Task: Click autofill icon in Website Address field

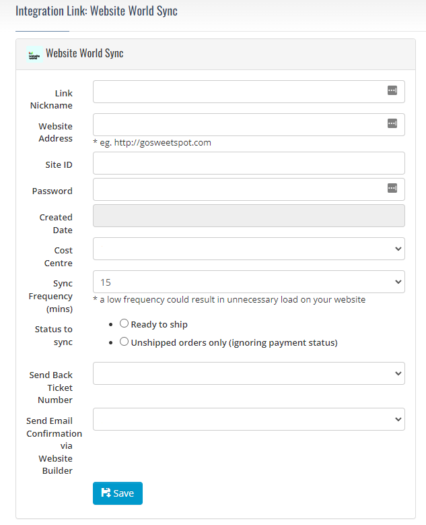Action: point(392,123)
